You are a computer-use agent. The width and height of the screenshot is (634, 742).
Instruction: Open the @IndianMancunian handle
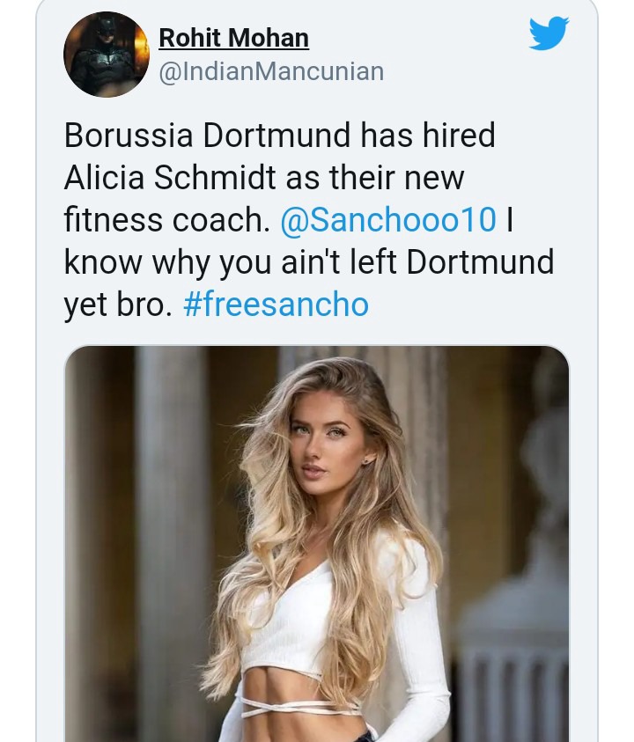pos(271,71)
